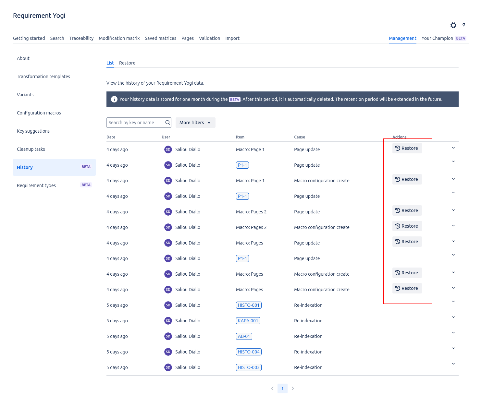Restore the Macro: Pages 2 page update

click(407, 210)
